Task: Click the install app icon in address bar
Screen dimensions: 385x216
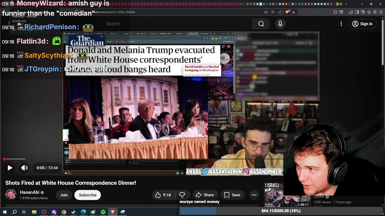Action: coord(266,12)
